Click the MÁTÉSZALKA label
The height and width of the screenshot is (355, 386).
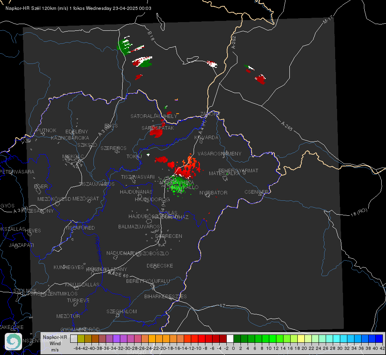(x=224, y=174)
